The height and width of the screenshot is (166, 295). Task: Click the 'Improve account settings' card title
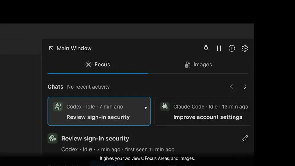[x=208, y=117]
